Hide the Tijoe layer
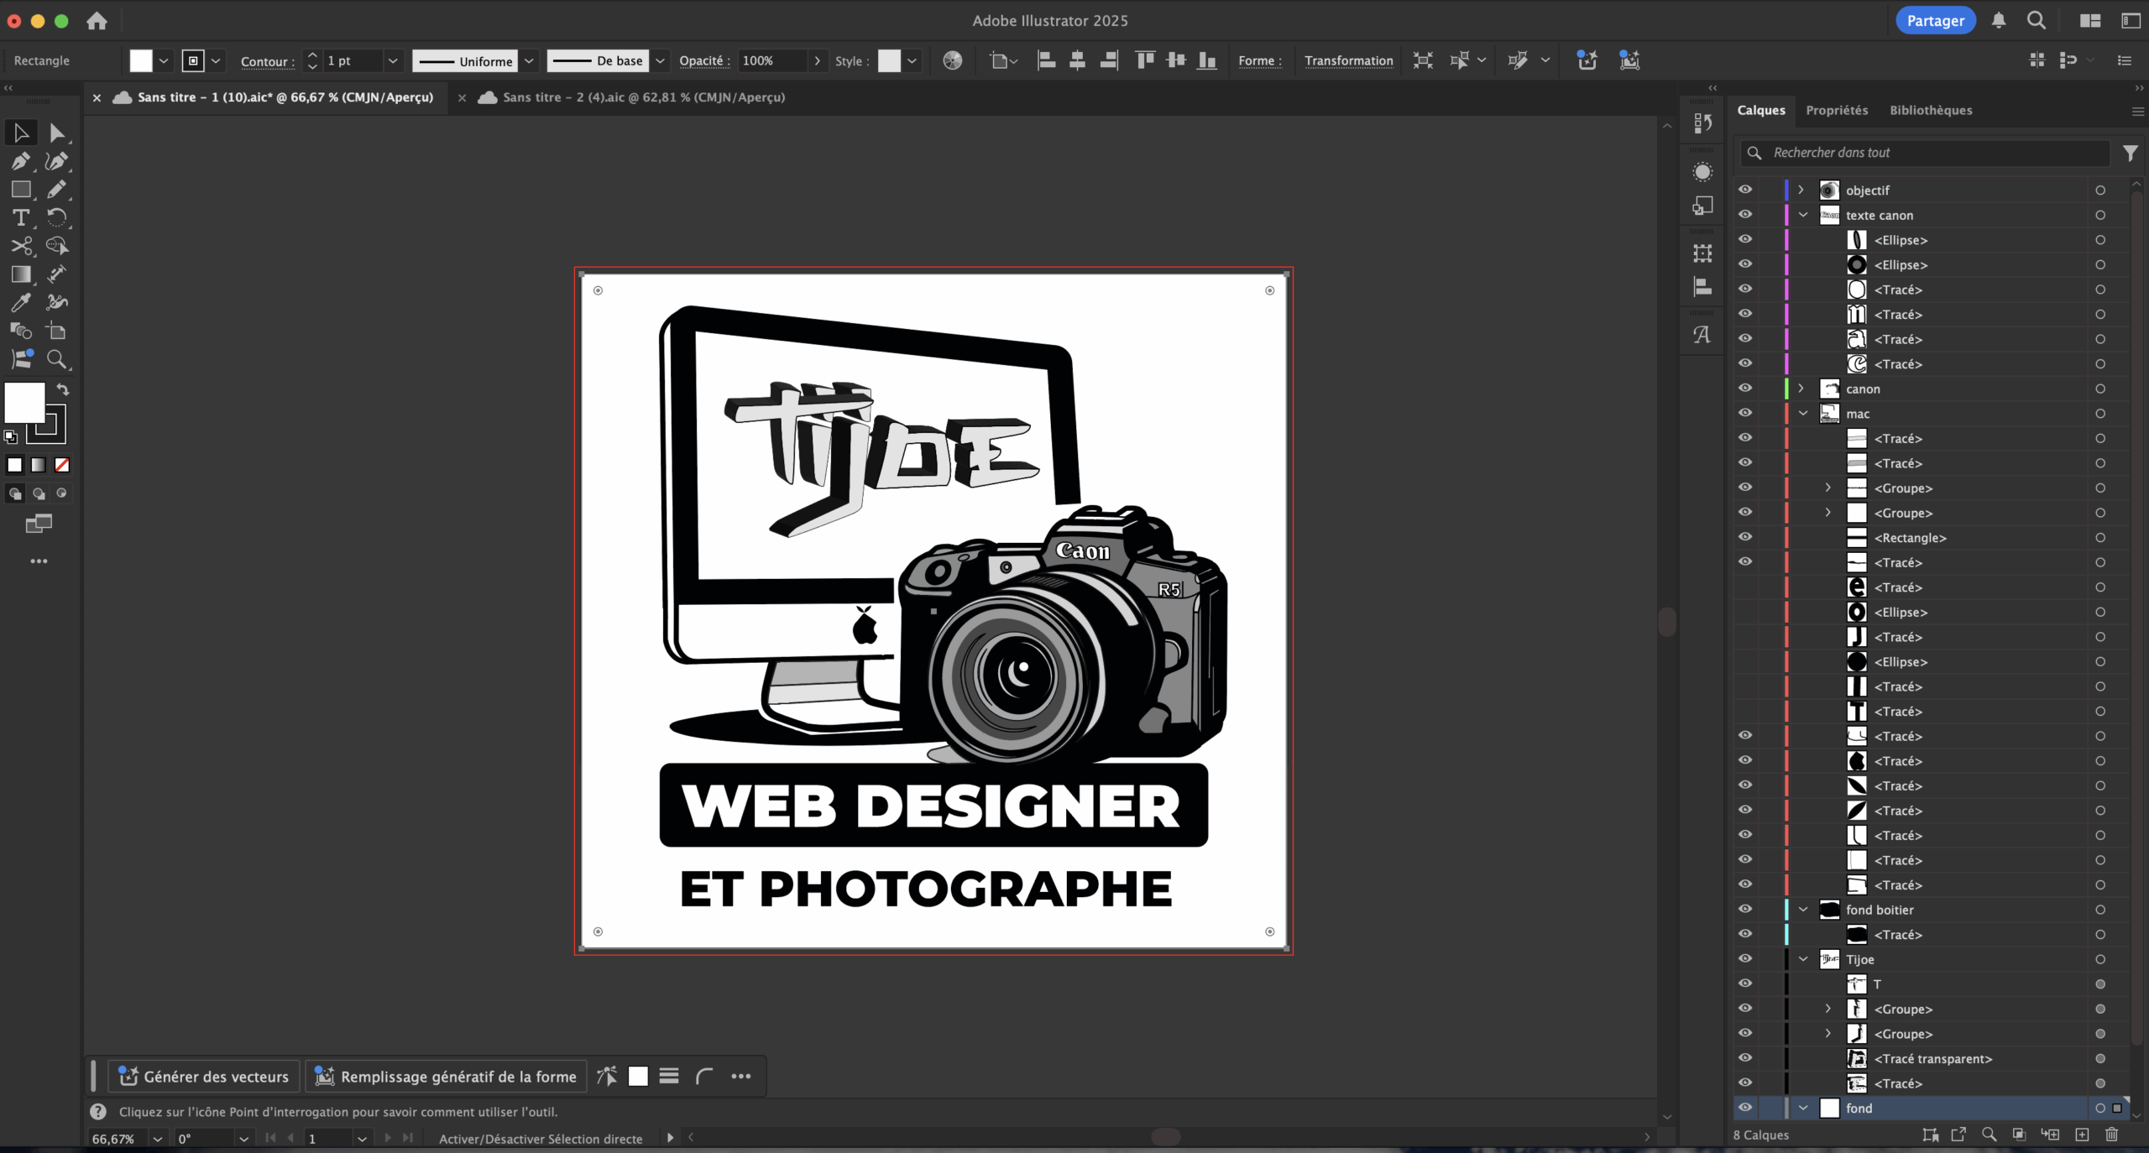This screenshot has width=2149, height=1153. (1745, 959)
